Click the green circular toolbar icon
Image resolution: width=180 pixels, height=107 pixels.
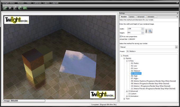coord(20,8)
